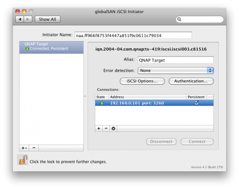Screen dimensions: 239x189
Task: Select QNAP Target in the targets list
Action: point(52,47)
